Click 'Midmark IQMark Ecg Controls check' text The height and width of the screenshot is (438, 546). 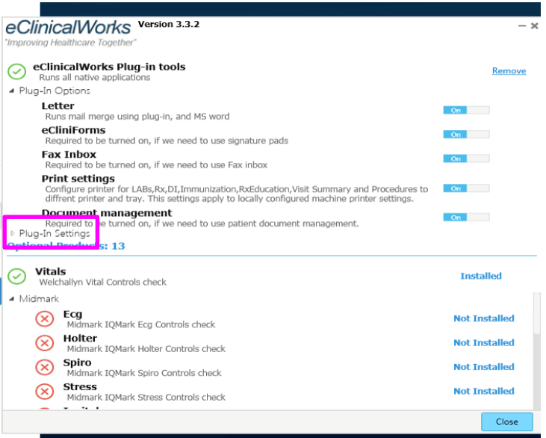[x=141, y=324]
